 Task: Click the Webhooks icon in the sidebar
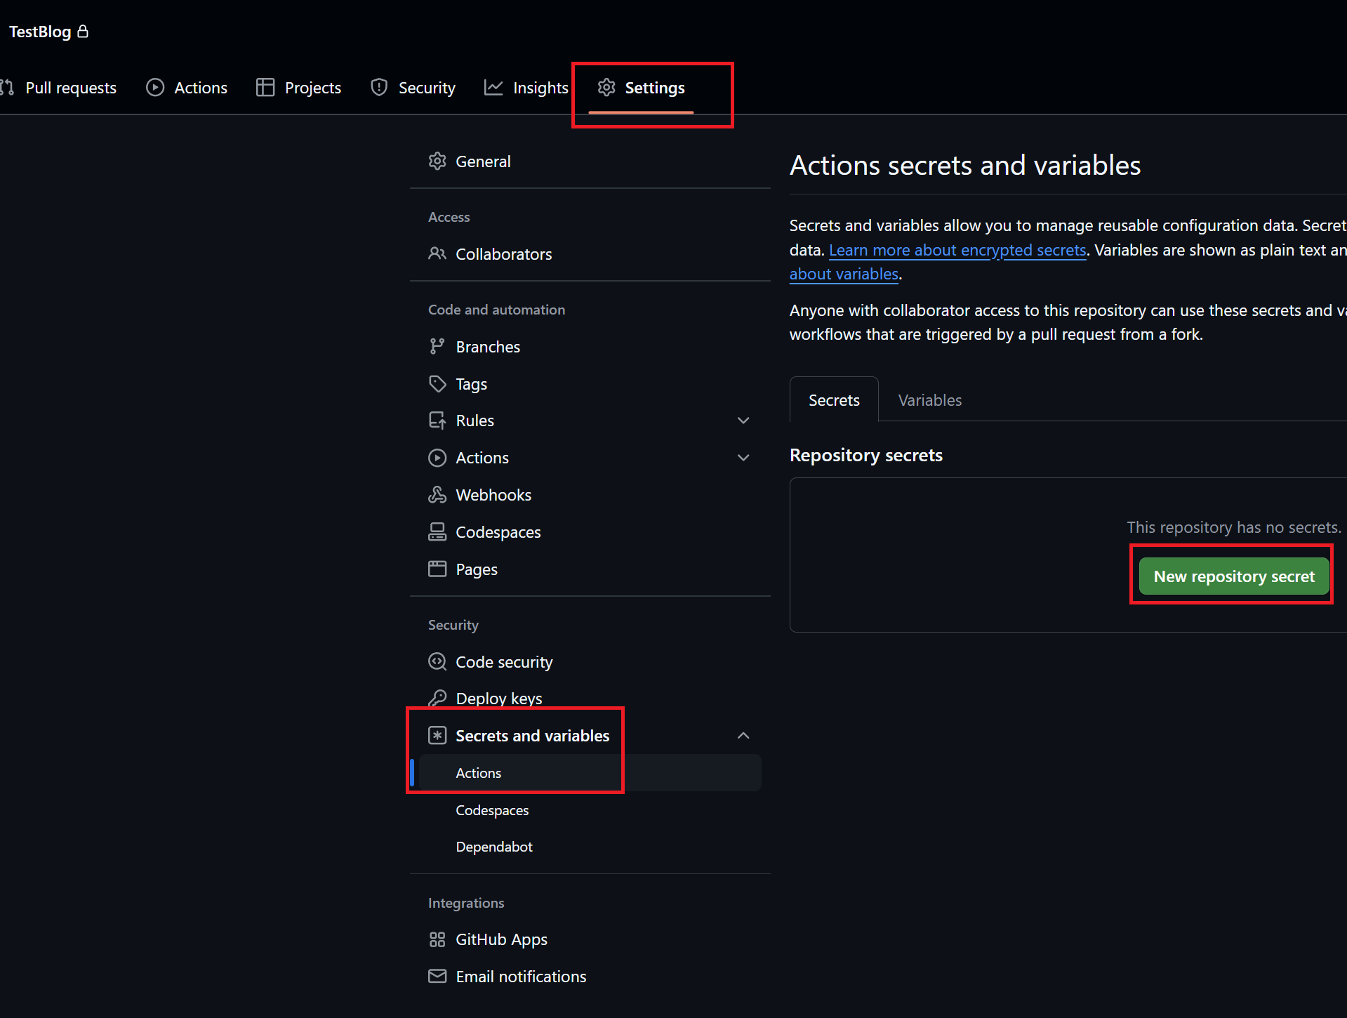[437, 494]
